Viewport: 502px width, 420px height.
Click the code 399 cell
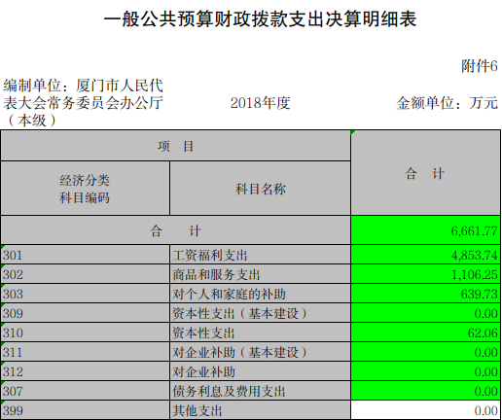86,410
